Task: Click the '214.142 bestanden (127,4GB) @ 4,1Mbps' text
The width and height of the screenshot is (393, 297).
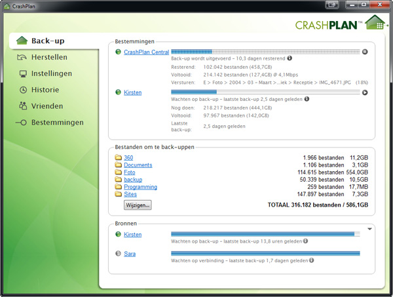Action: click(251, 75)
